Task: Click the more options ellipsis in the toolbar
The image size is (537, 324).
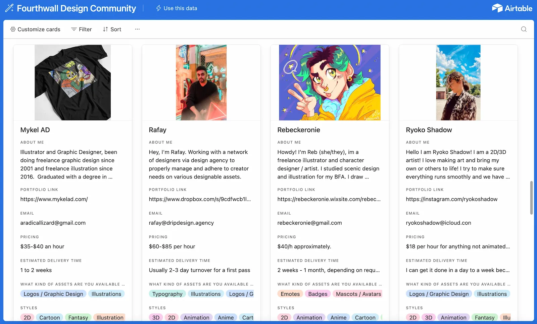Action: coord(137,29)
